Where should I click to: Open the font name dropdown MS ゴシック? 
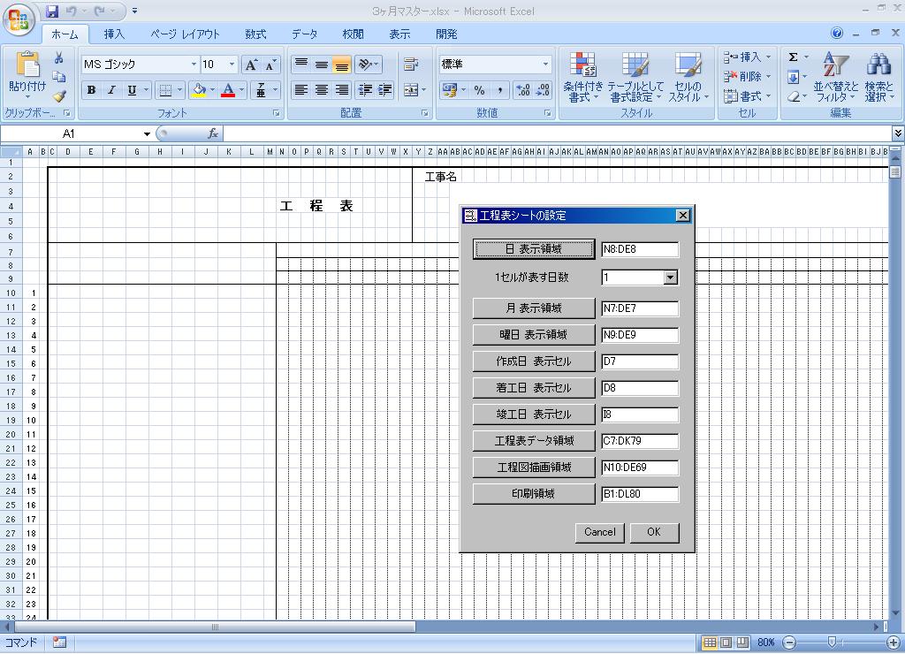click(194, 64)
